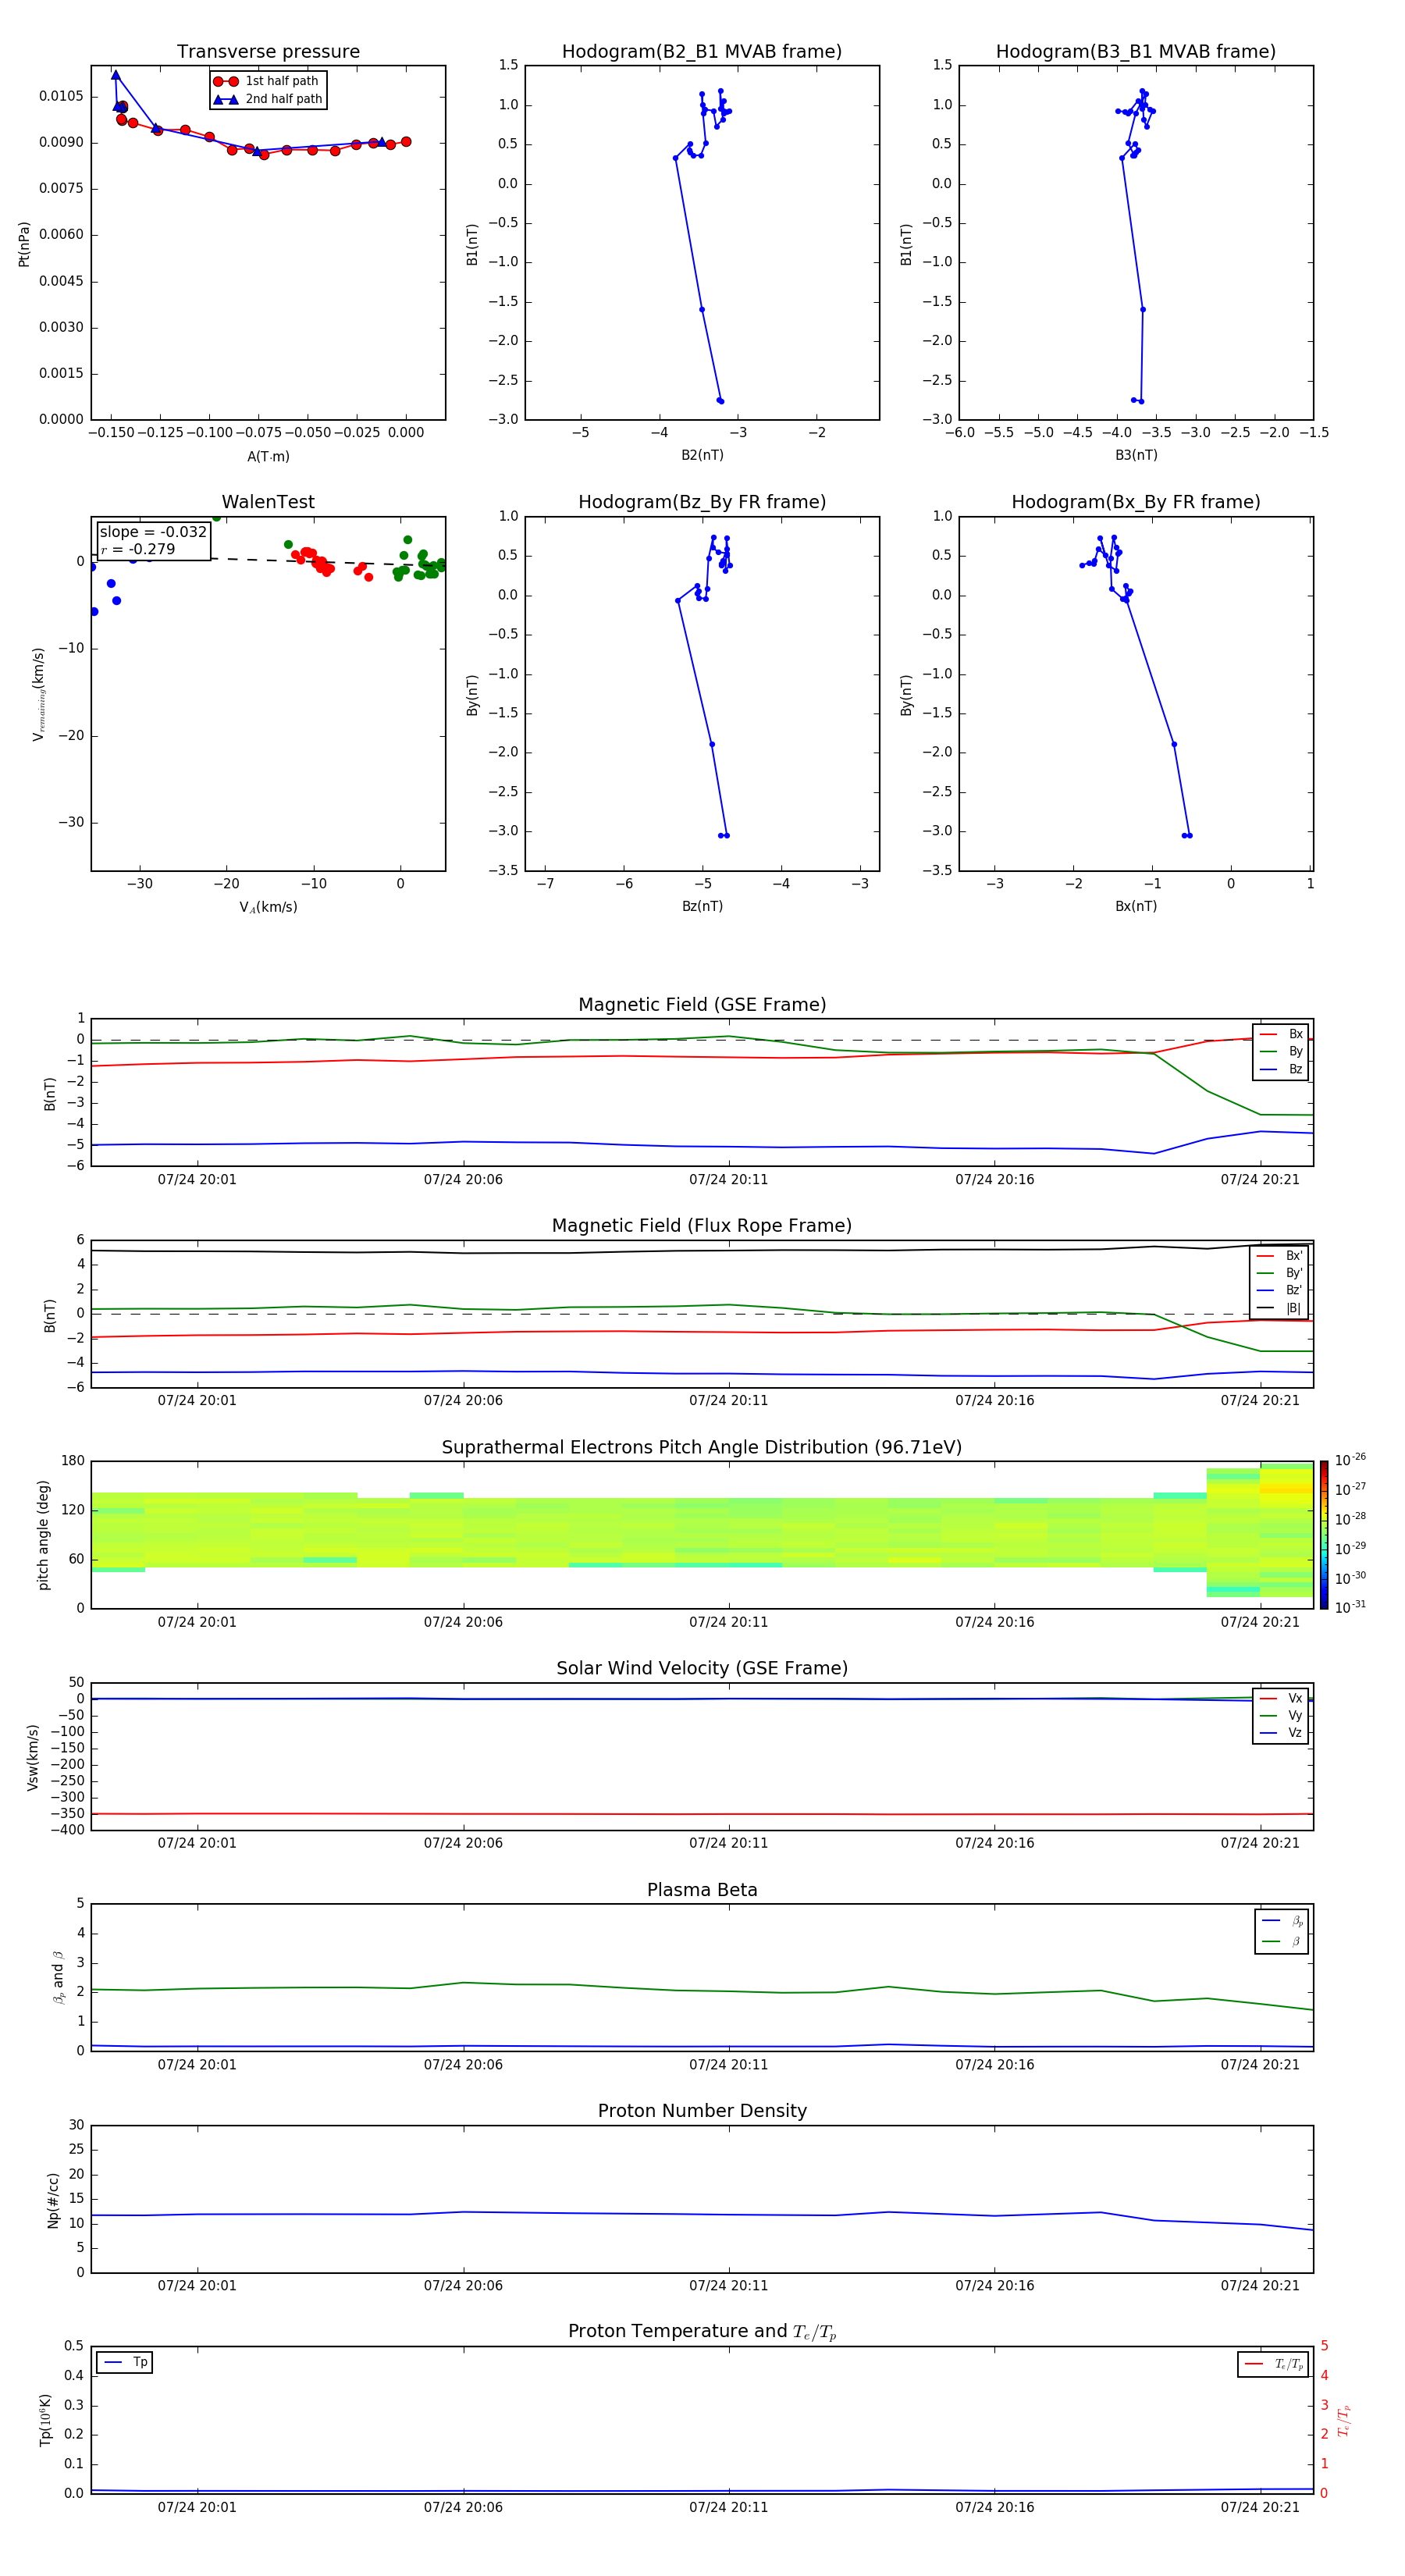
Task: Select the "Hodogram(Bx_By FR frame)" title
Action: [x=1136, y=502]
